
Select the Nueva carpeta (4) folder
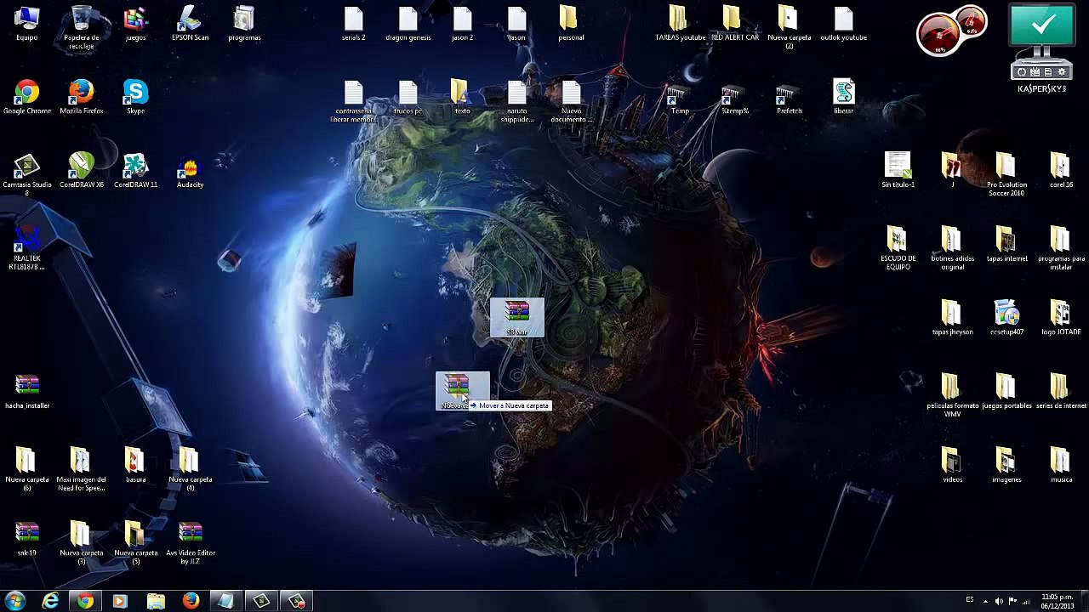pyautogui.click(x=190, y=469)
